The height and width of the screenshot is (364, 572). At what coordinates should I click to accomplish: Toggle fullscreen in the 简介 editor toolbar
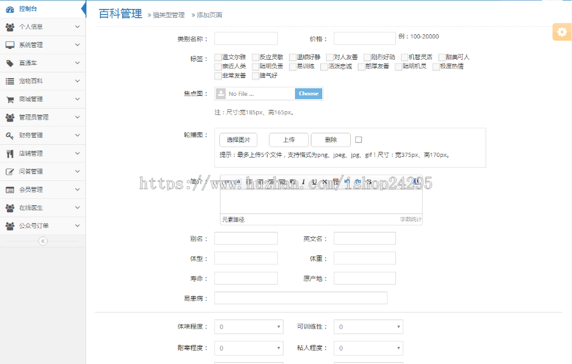click(x=416, y=181)
